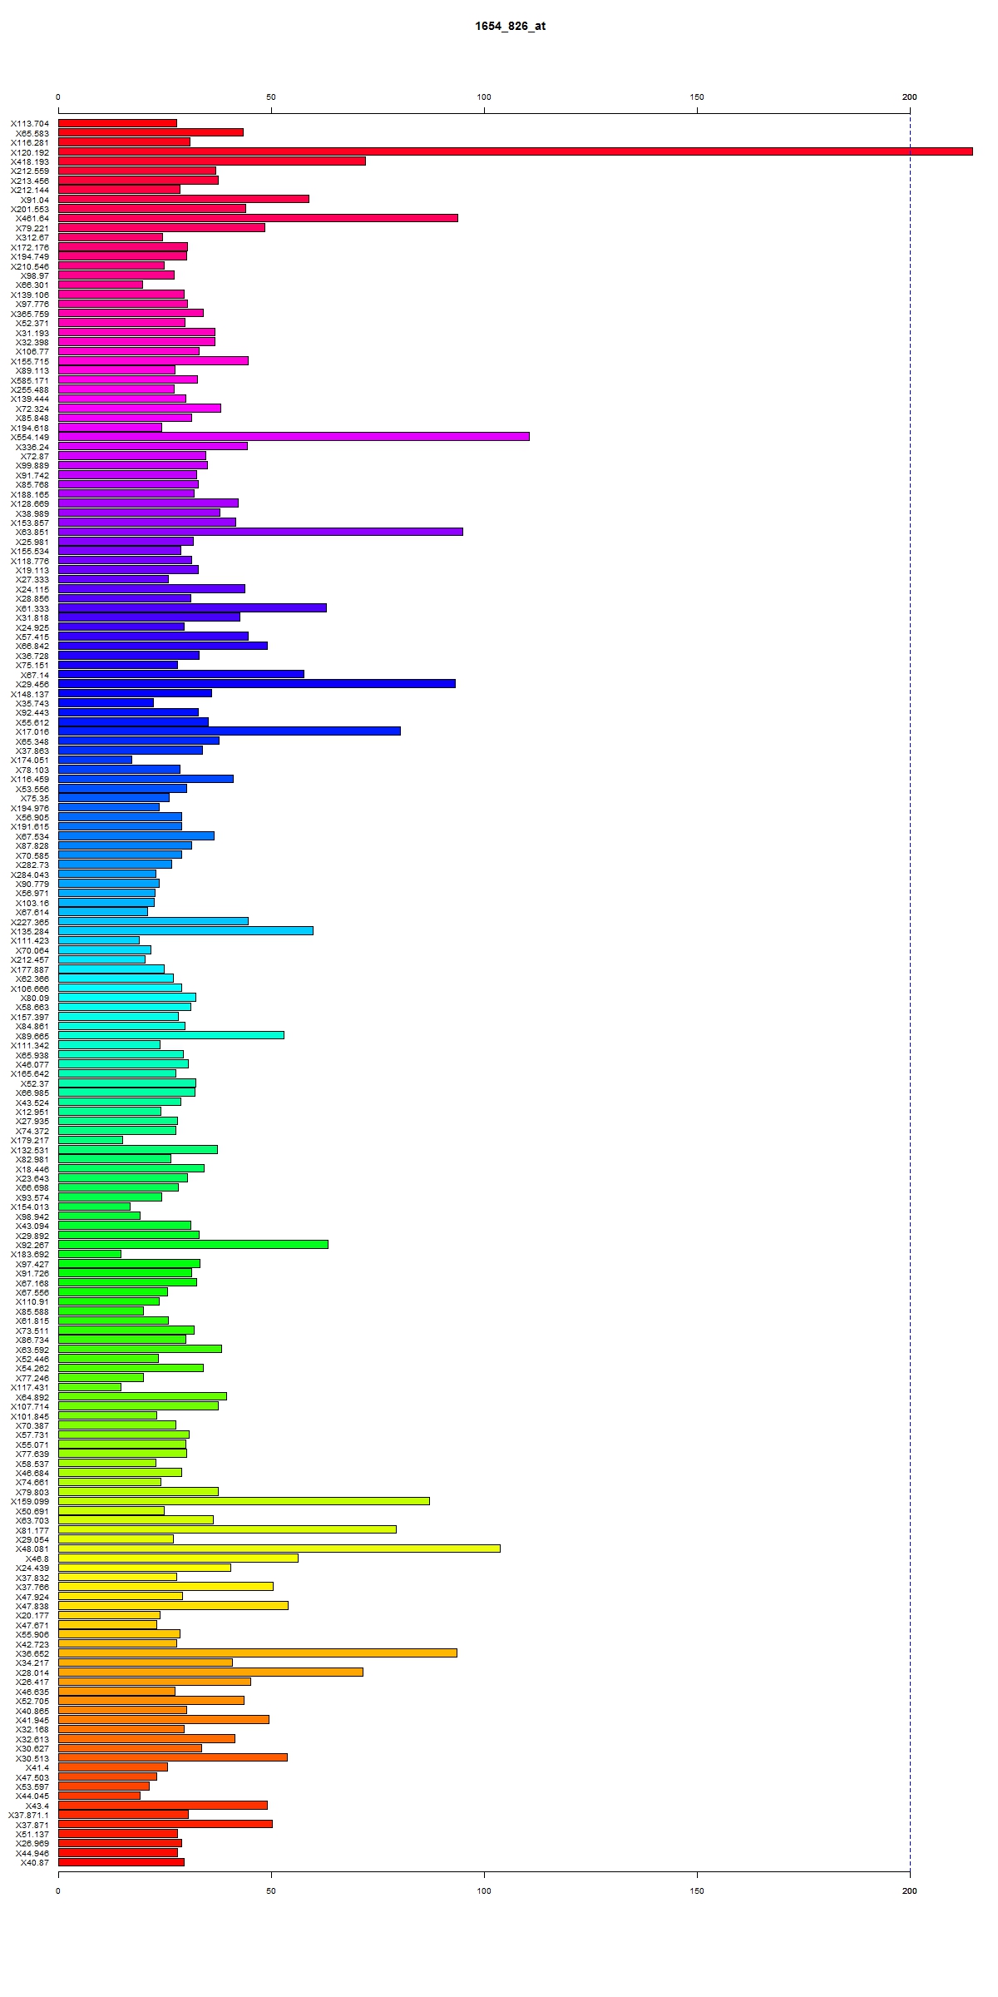Click the X66.842 label
This screenshot has width=998, height=1997.
point(32,646)
